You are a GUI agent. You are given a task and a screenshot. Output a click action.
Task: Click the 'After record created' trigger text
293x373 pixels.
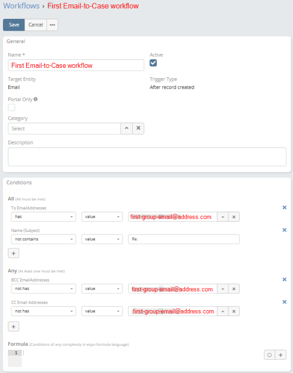(x=172, y=87)
